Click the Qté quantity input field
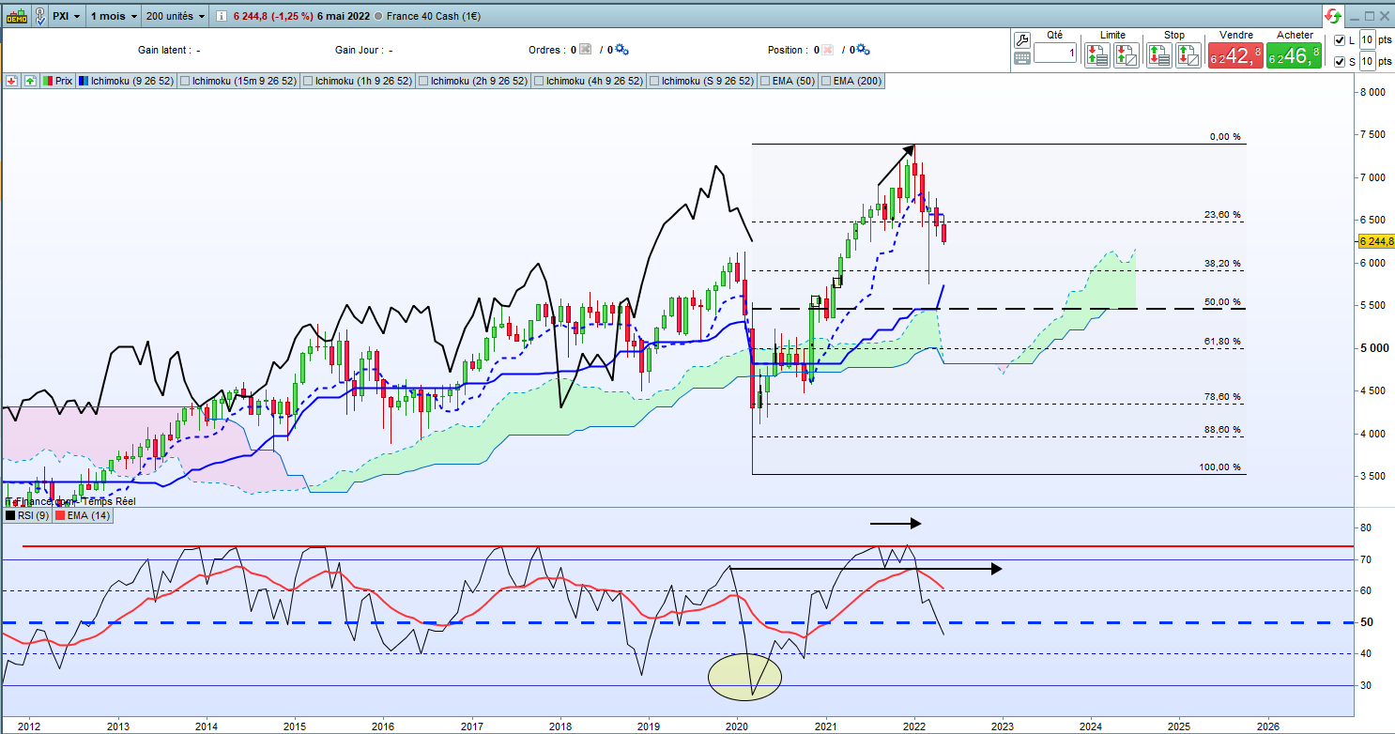 (1055, 53)
